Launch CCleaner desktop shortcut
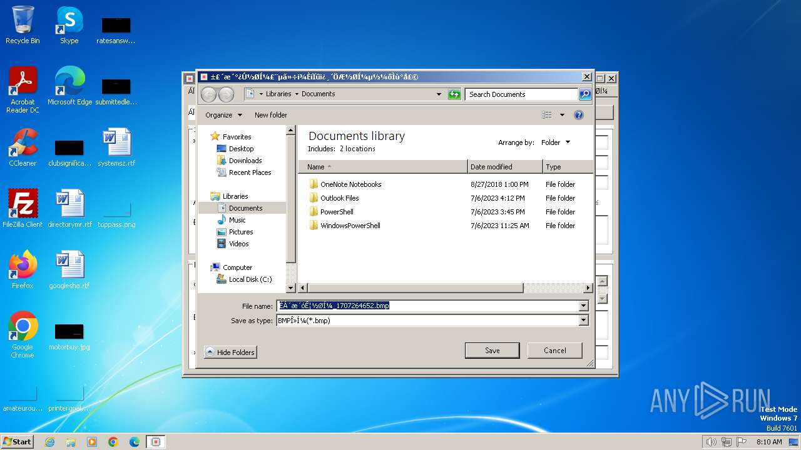This screenshot has width=801, height=450. [23, 147]
